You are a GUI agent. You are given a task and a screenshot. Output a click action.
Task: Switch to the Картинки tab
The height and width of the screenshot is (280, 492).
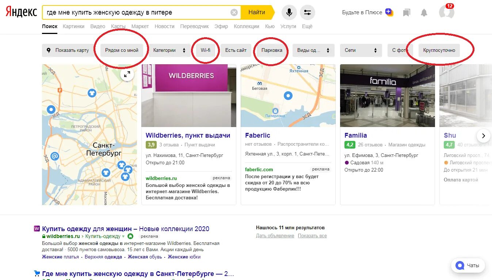(73, 26)
